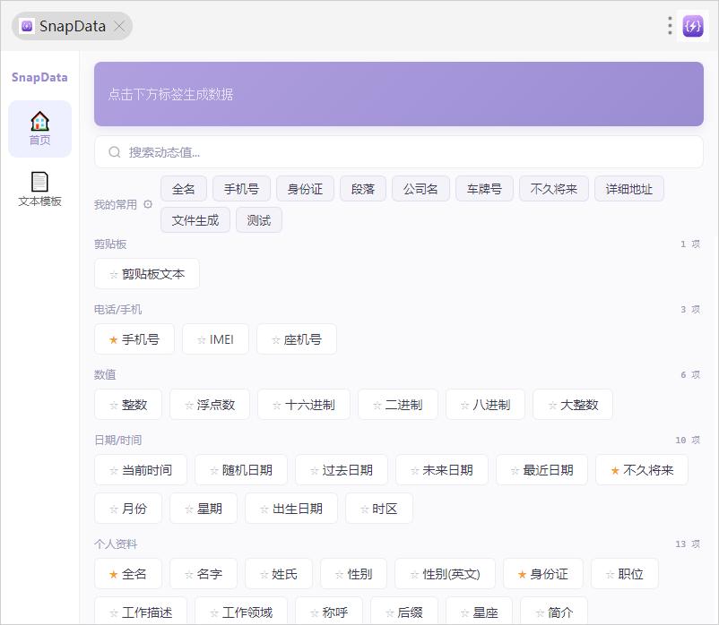Click the SnapData logo text in sidebar
The height and width of the screenshot is (625, 719).
[x=39, y=77]
